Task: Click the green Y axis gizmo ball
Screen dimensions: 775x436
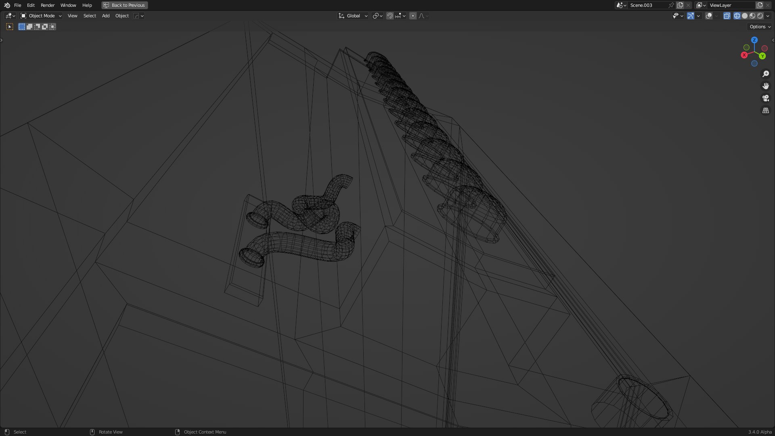Action: (762, 56)
